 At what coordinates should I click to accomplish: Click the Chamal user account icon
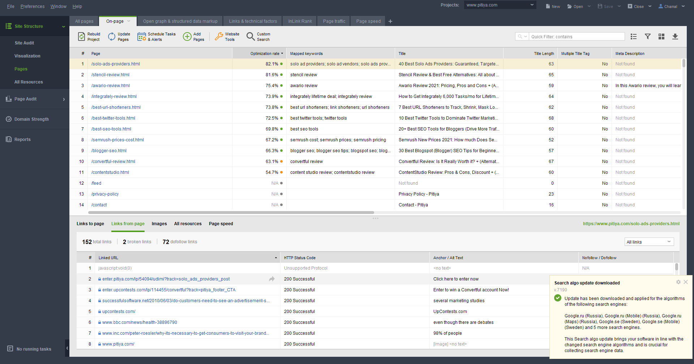[x=661, y=6]
